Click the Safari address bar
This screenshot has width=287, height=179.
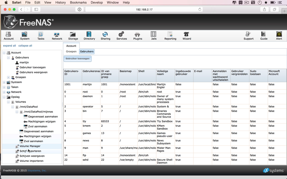click(144, 9)
